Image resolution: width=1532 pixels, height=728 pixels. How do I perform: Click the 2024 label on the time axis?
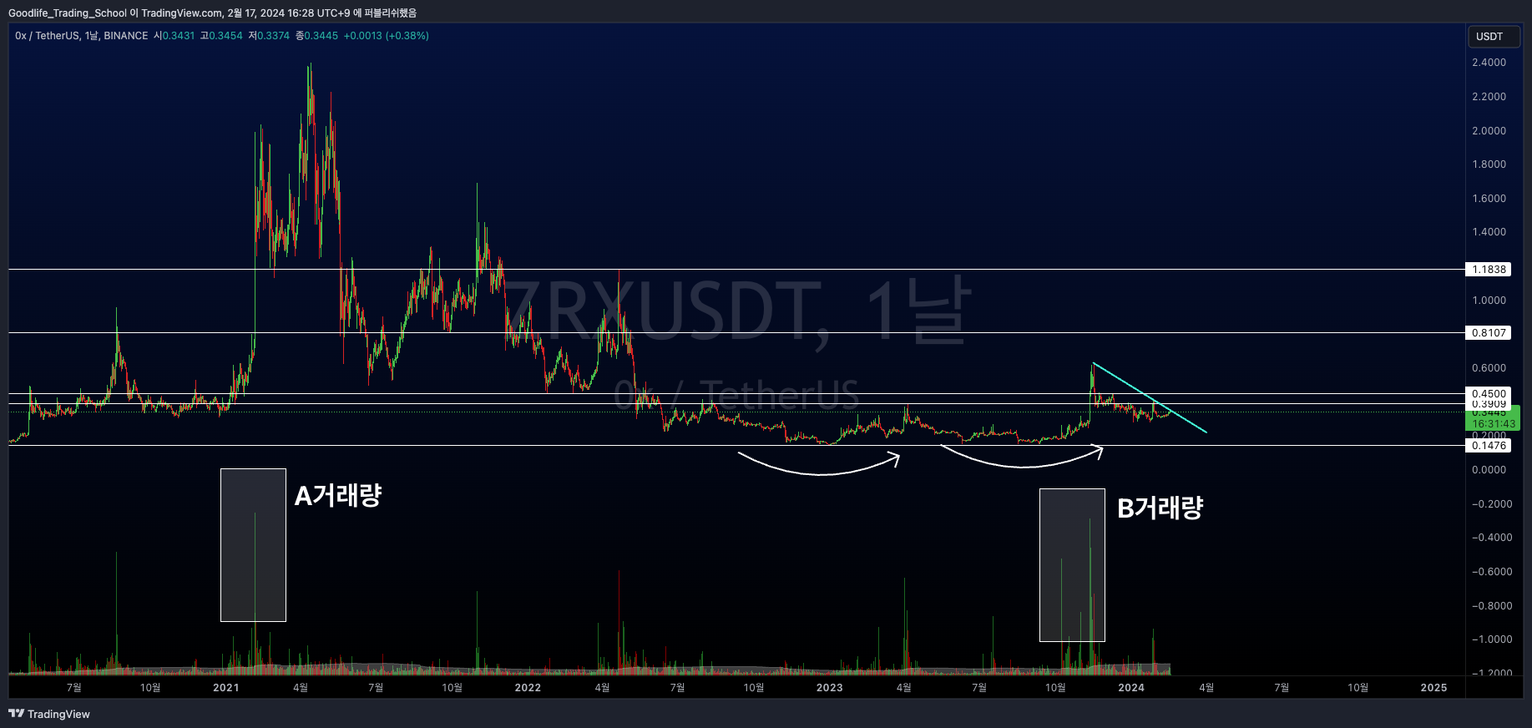(1131, 688)
